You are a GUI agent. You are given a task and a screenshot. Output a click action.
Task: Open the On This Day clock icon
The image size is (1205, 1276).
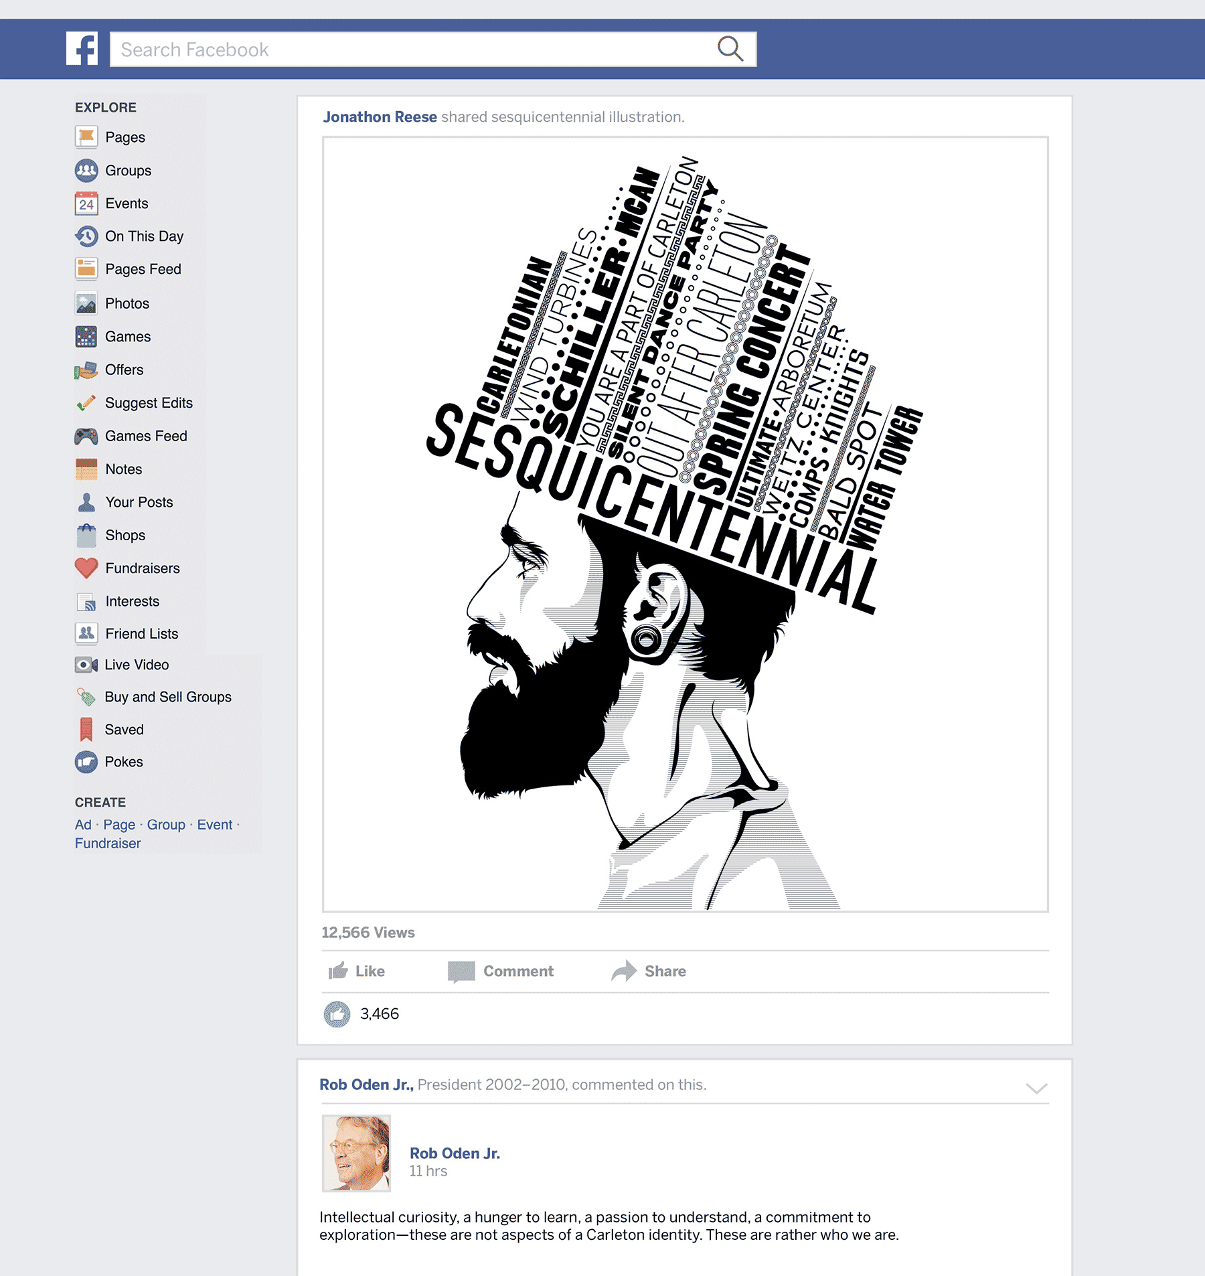(x=86, y=236)
